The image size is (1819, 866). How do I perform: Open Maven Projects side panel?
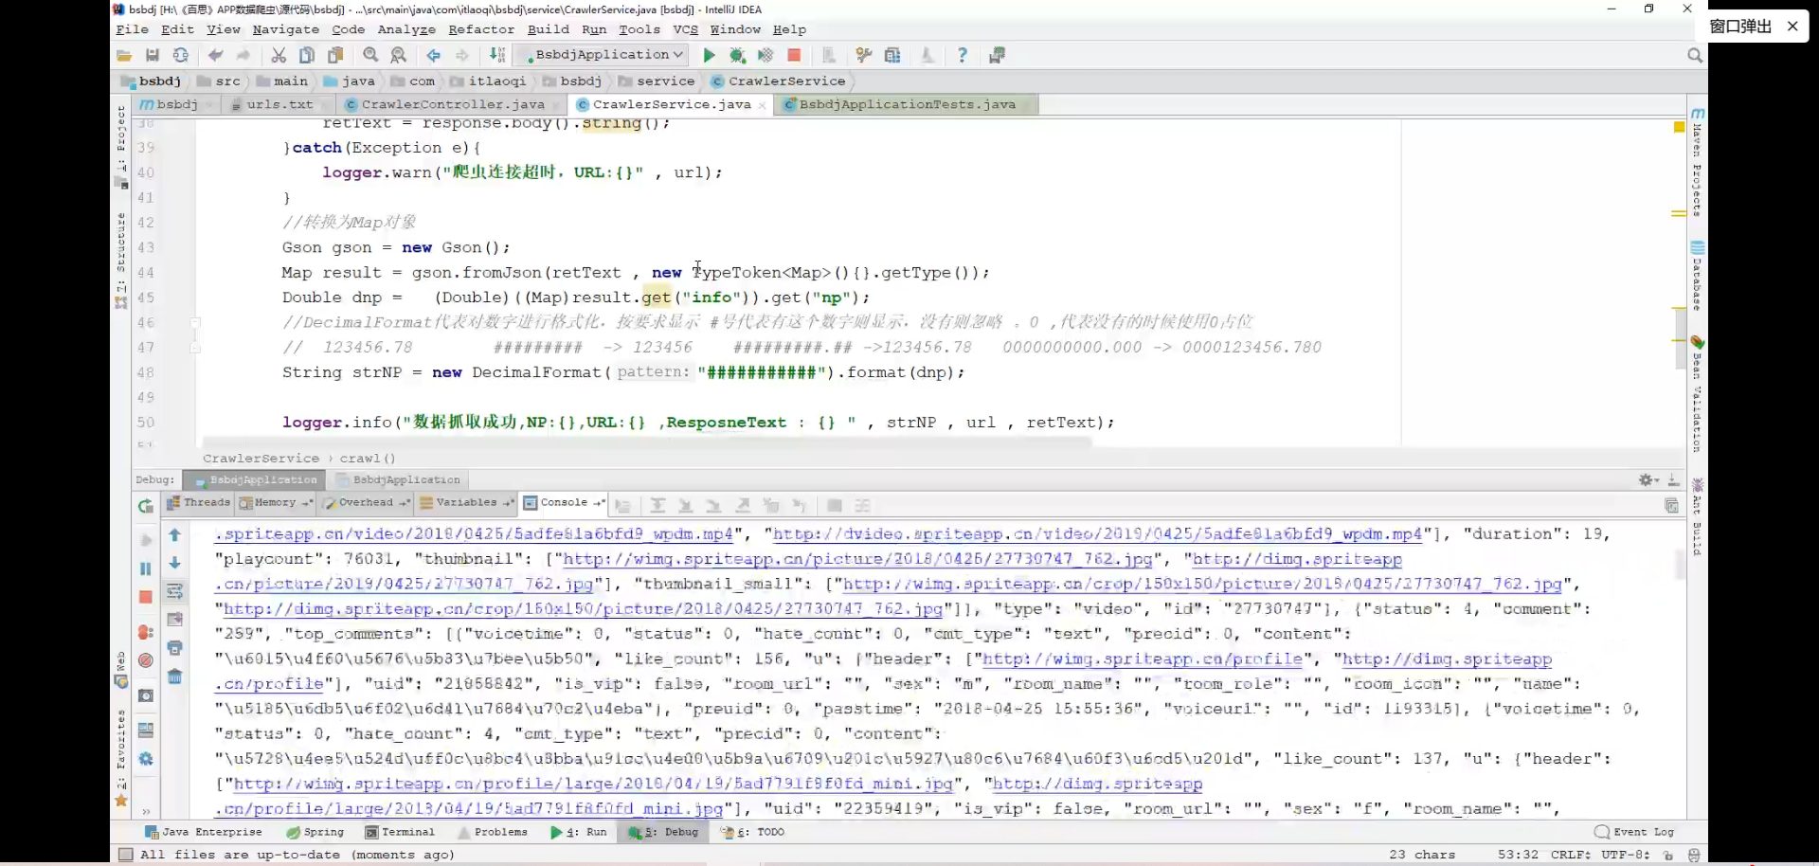[x=1698, y=162]
